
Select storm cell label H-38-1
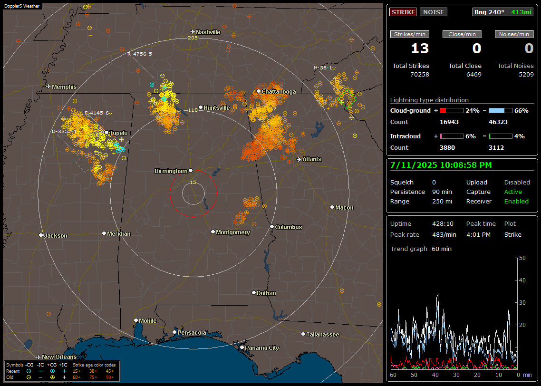tap(324, 68)
